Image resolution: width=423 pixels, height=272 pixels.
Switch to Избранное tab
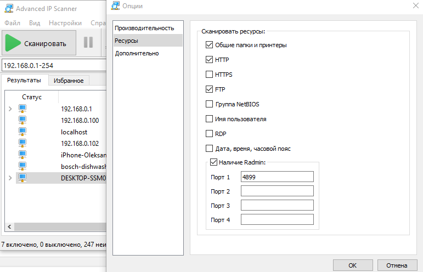pos(69,81)
